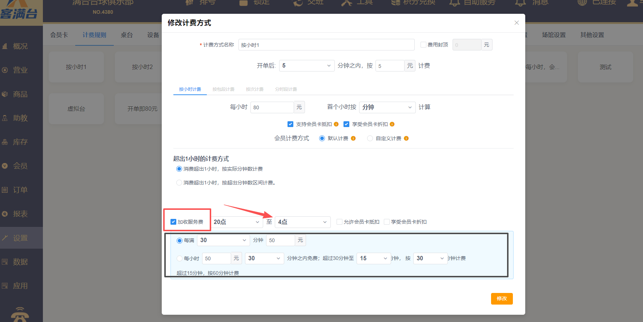Open 按 30 分钟计费 dropdown
The width and height of the screenshot is (643, 322).
[430, 258]
